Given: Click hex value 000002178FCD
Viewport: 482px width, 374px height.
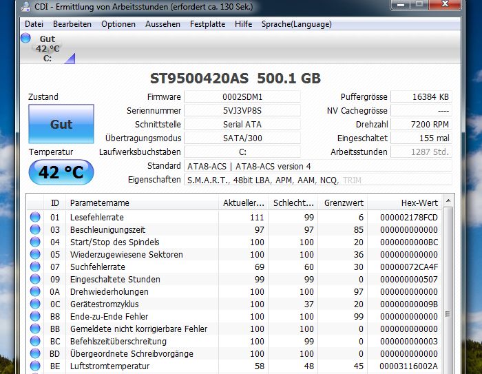Looking at the screenshot, I should tap(409, 218).
